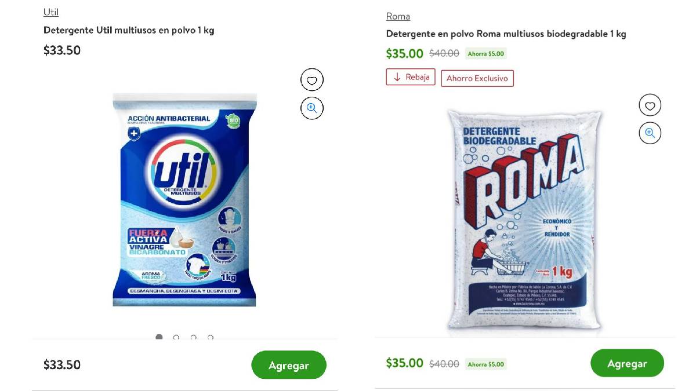
Task: Open the Roma biodegradable product title link
Action: click(x=506, y=34)
